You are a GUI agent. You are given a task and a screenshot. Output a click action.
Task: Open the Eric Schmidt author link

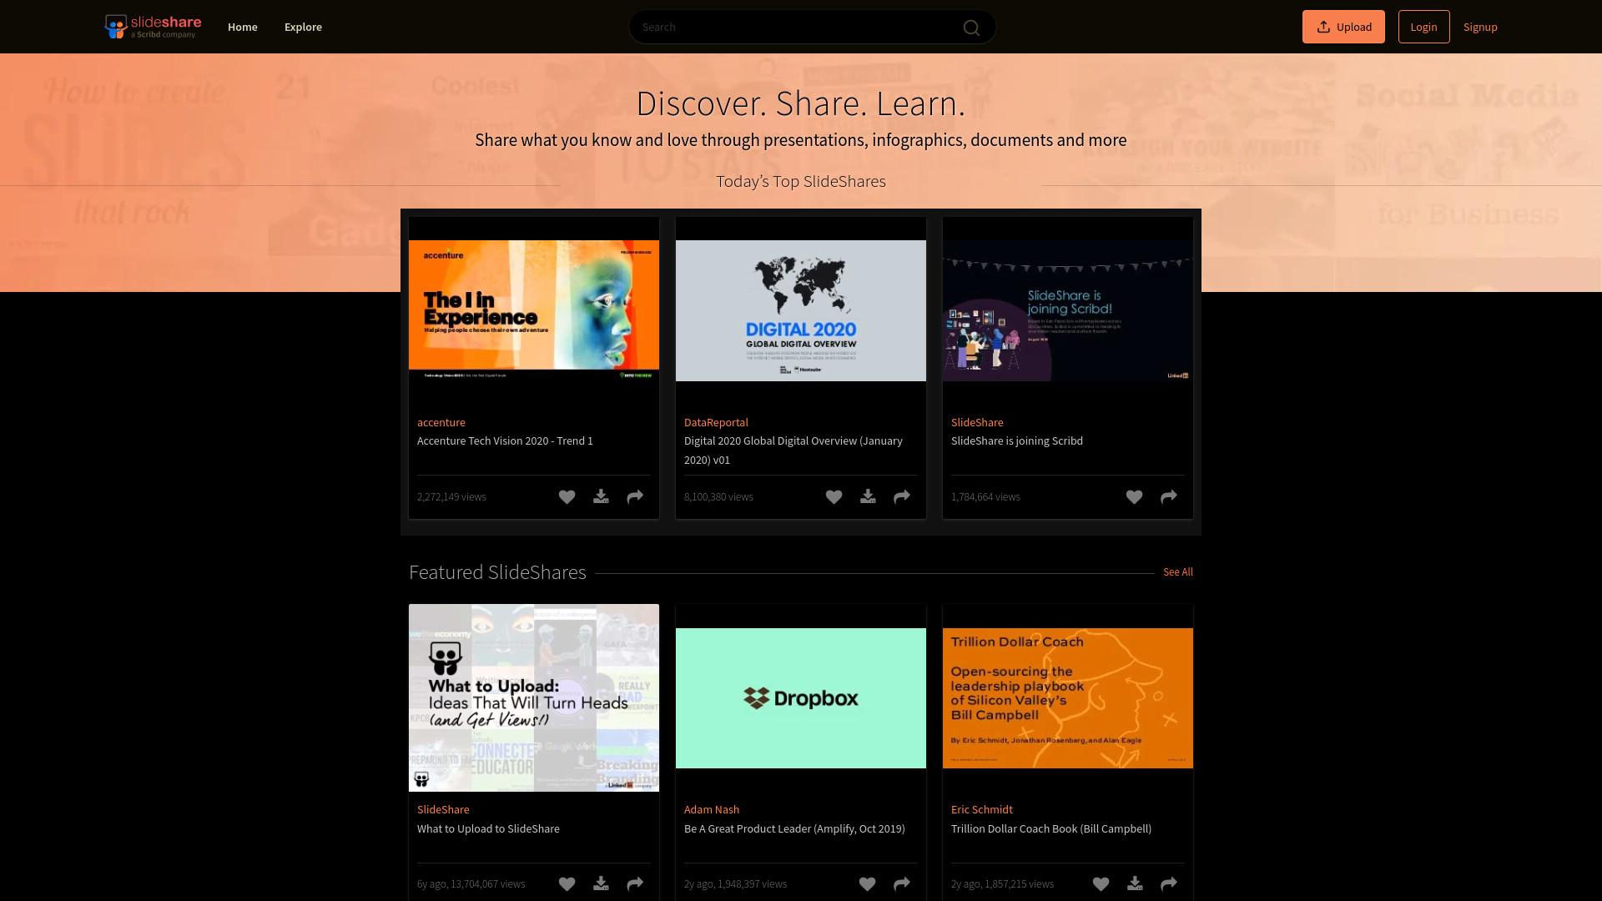pyautogui.click(x=982, y=809)
